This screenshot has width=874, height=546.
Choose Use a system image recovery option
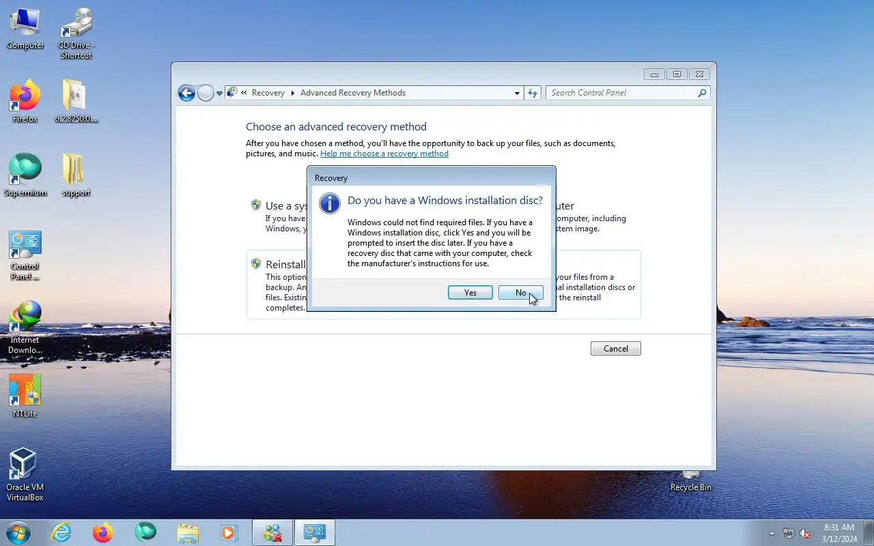[444, 216]
